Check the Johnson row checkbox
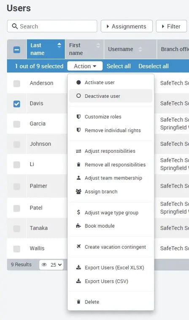The width and height of the screenshot is (189, 320). [17, 144]
